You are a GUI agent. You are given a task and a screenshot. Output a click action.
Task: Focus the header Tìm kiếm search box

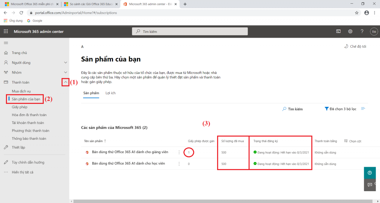(x=190, y=31)
